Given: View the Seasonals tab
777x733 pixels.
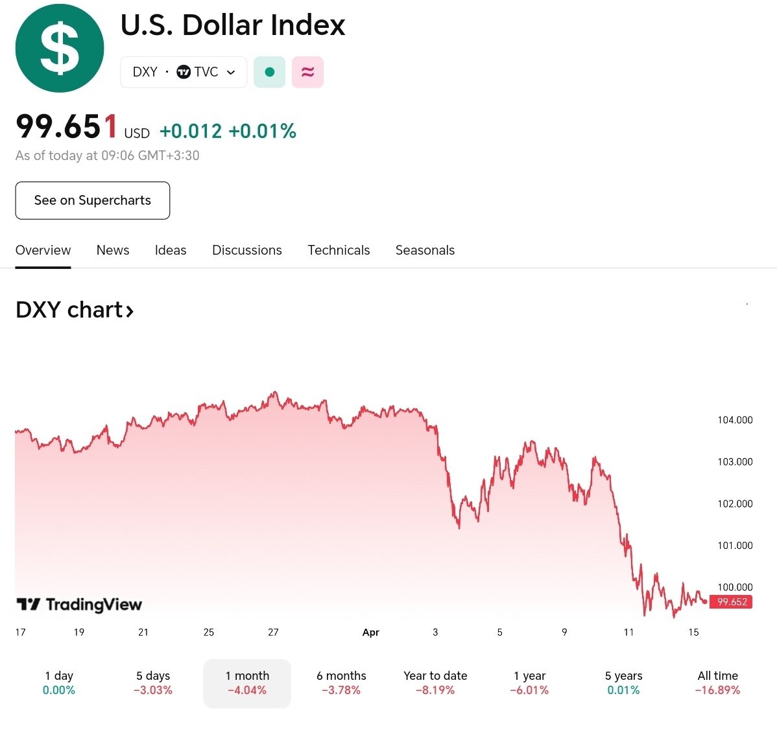Looking at the screenshot, I should [425, 250].
